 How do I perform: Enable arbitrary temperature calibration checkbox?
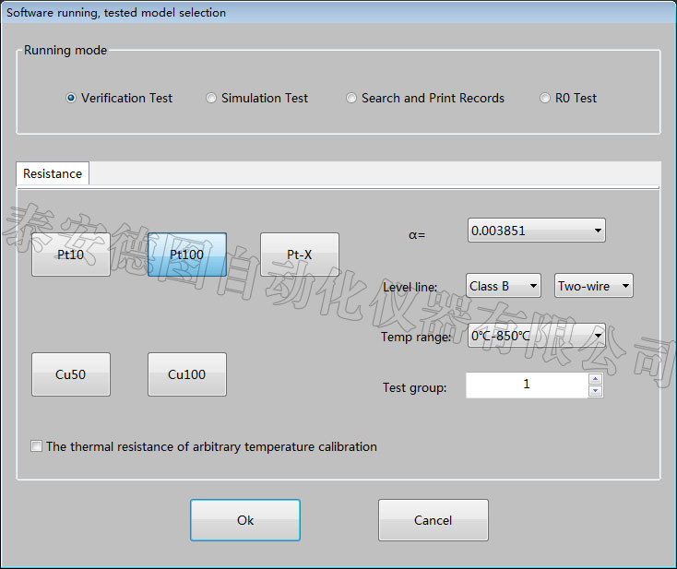tap(37, 446)
